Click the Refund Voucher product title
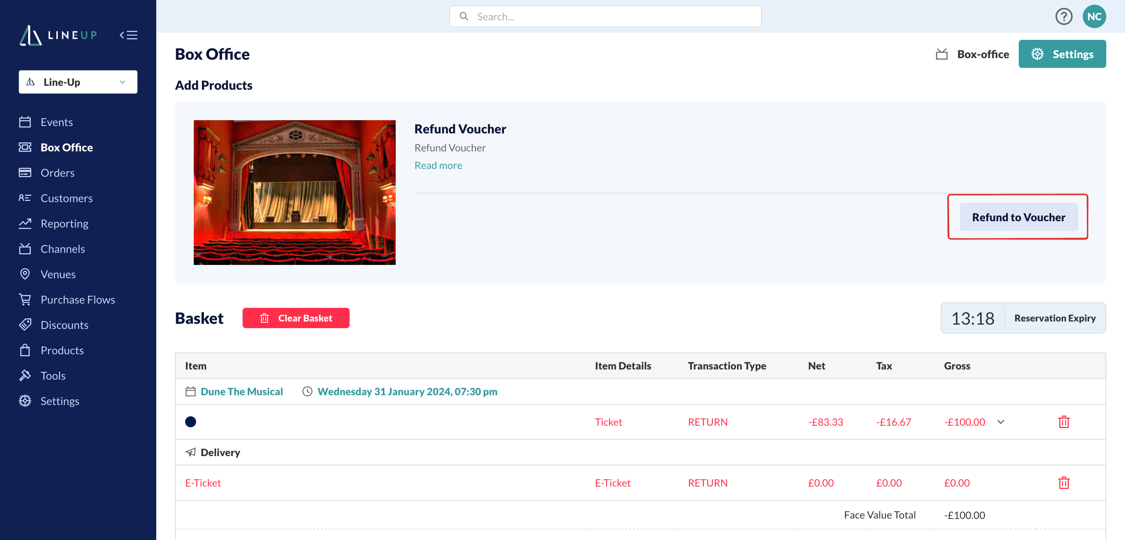The height and width of the screenshot is (540, 1125). point(460,129)
